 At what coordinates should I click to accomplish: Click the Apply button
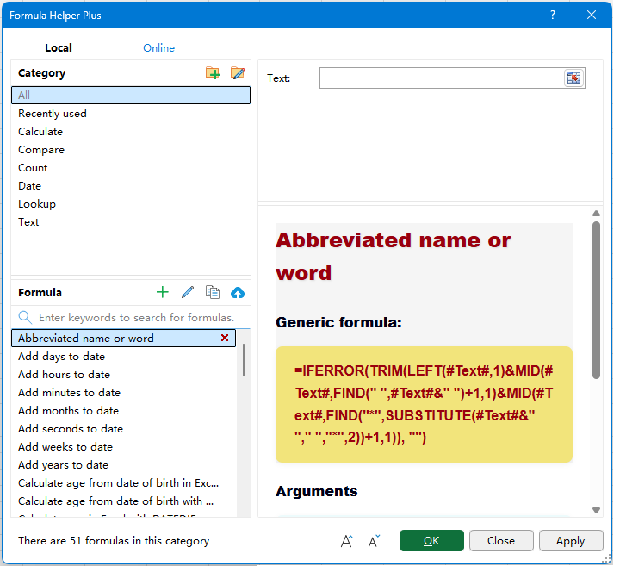[x=571, y=541]
